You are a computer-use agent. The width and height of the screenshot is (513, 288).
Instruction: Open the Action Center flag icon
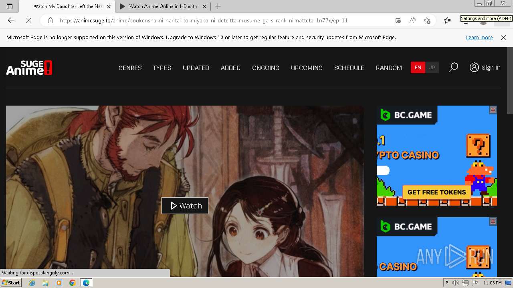(475, 283)
